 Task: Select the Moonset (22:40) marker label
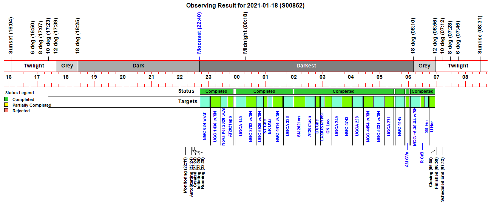pos(199,33)
